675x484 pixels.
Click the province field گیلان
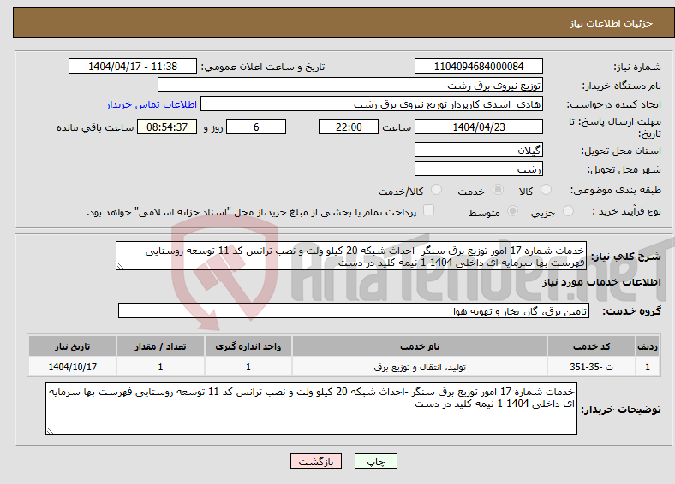click(x=478, y=150)
